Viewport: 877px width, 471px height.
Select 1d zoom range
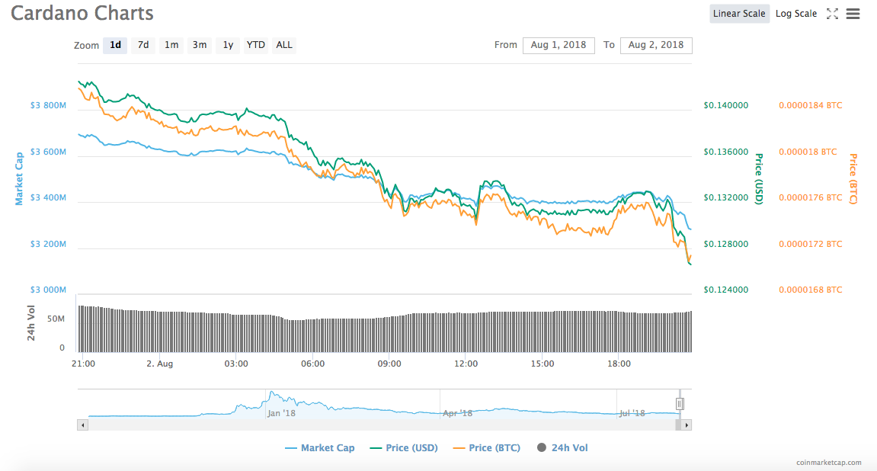(115, 45)
